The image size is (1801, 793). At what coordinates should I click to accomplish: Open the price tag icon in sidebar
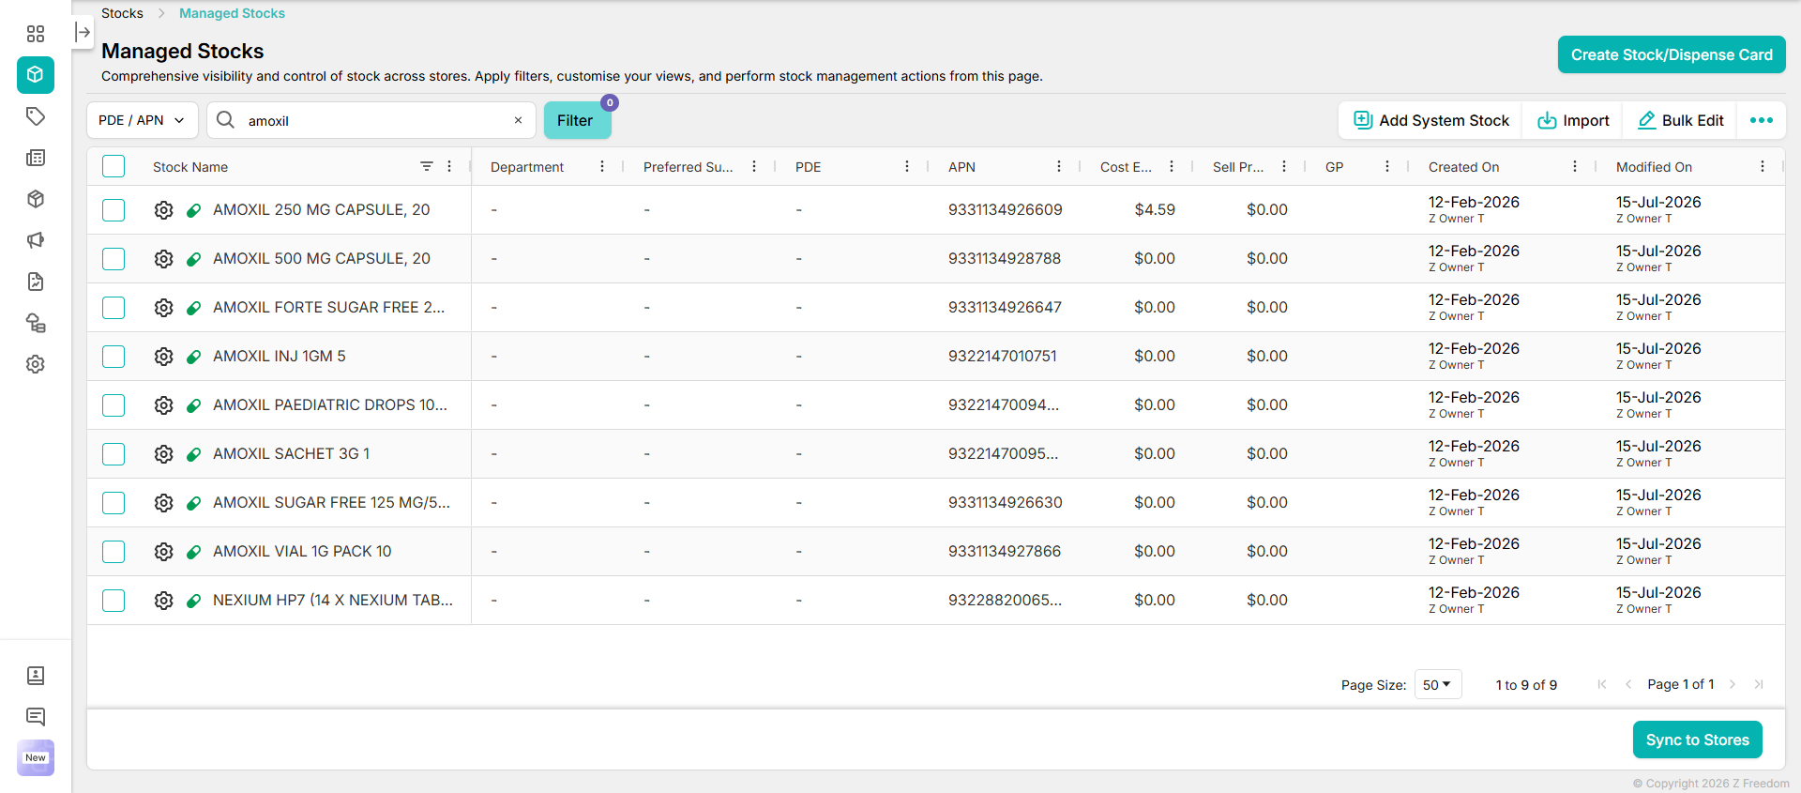pos(36,116)
